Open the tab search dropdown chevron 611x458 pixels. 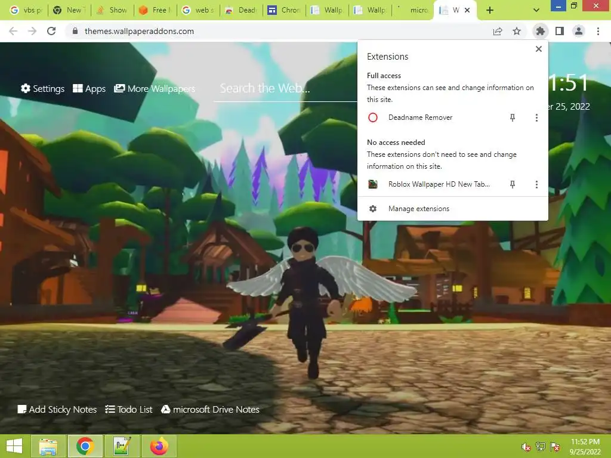(x=536, y=10)
